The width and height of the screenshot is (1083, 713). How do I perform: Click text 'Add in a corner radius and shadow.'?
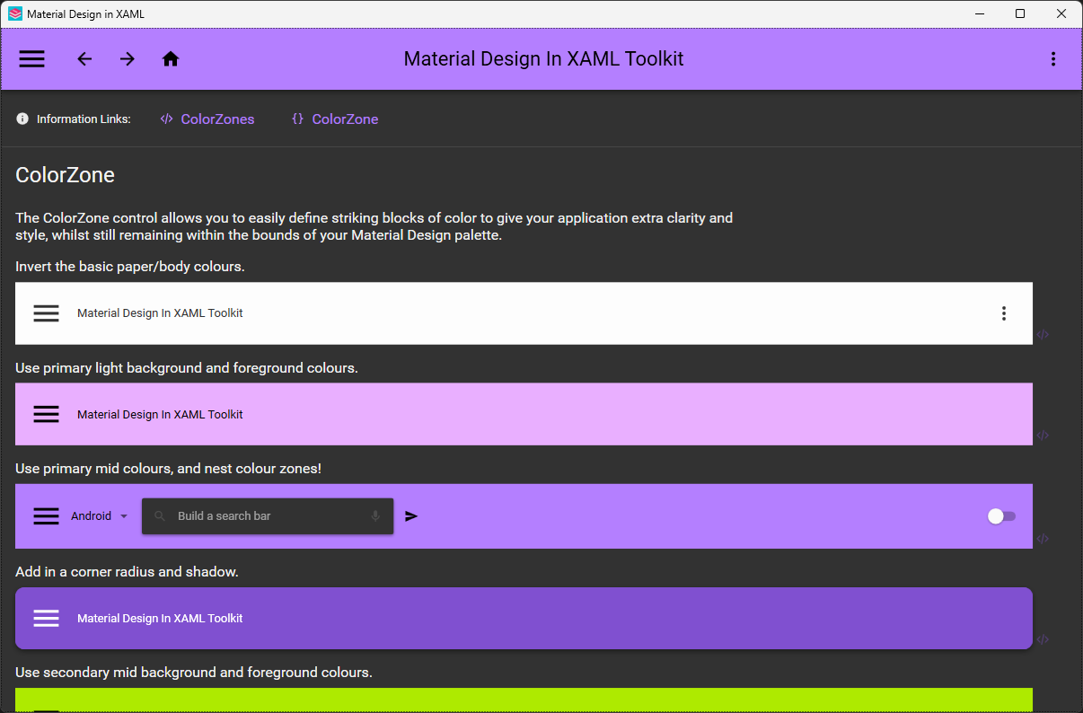(x=127, y=572)
